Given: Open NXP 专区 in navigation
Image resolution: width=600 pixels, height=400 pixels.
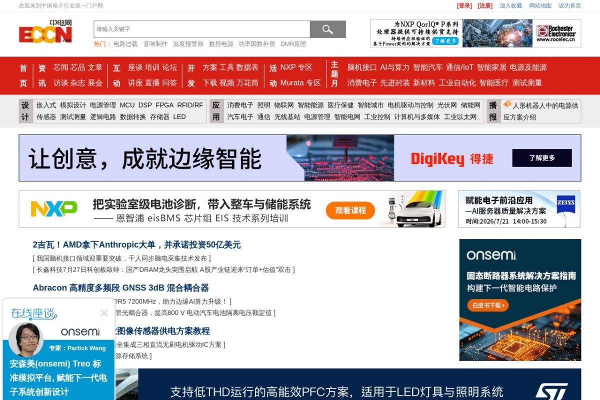Looking at the screenshot, I should point(296,67).
